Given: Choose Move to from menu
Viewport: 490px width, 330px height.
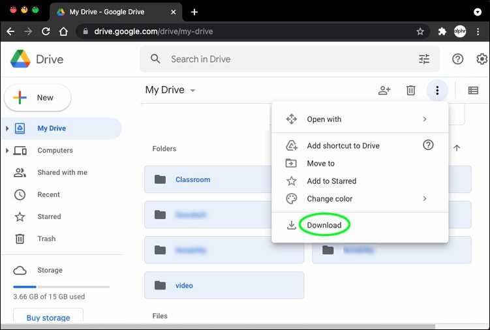Looking at the screenshot, I should (x=360, y=163).
